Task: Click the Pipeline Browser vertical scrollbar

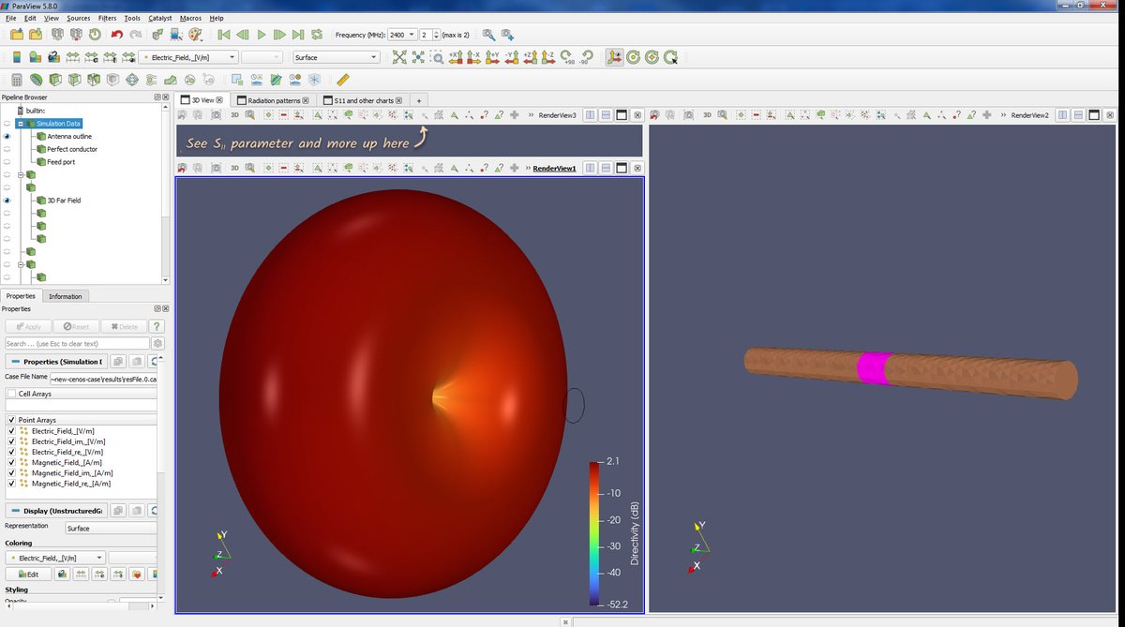Action: (x=166, y=192)
